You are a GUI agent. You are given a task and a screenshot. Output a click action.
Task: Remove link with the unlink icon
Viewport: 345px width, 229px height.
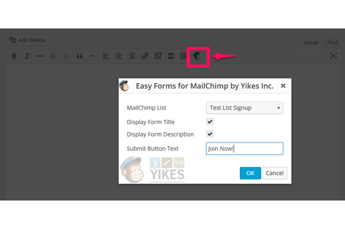pos(158,56)
